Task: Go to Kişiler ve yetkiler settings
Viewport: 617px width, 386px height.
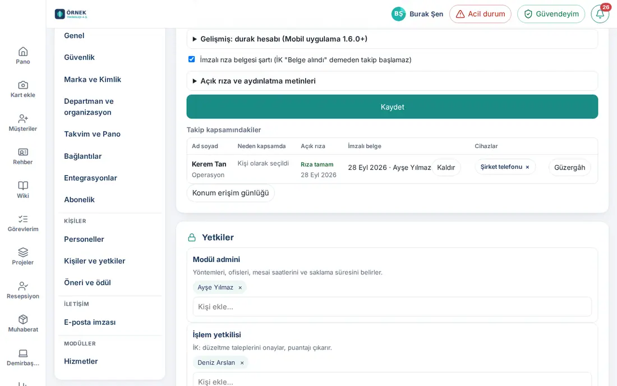Action: pyautogui.click(x=94, y=261)
